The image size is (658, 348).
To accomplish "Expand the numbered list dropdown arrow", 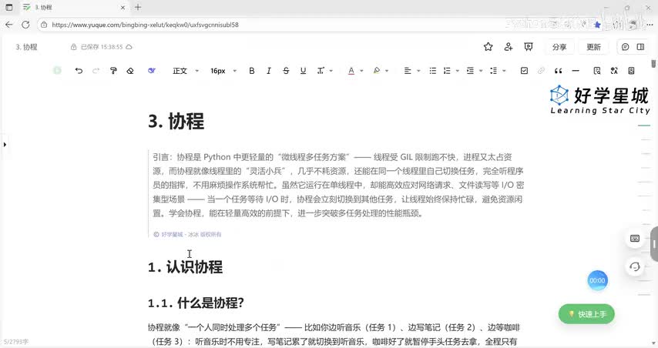I will point(458,71).
